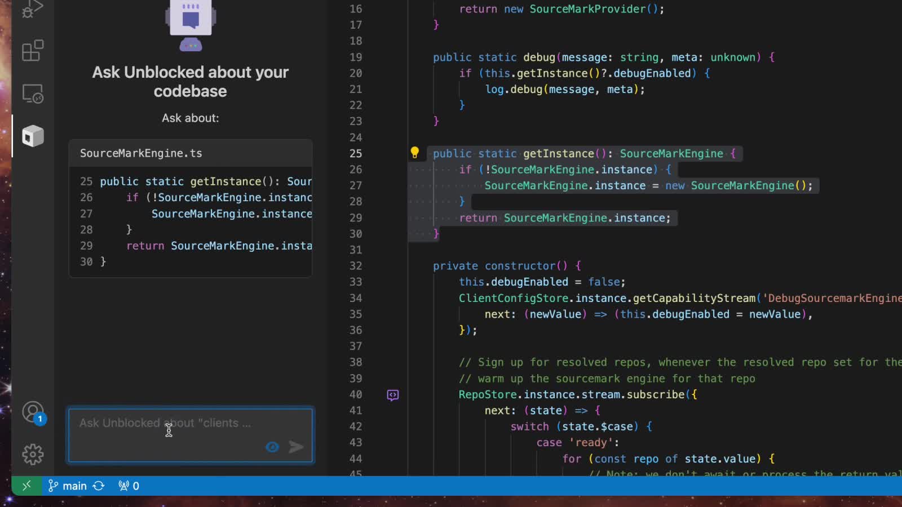Click the Unblocked comment icon on line 40
The width and height of the screenshot is (902, 507).
point(393,395)
